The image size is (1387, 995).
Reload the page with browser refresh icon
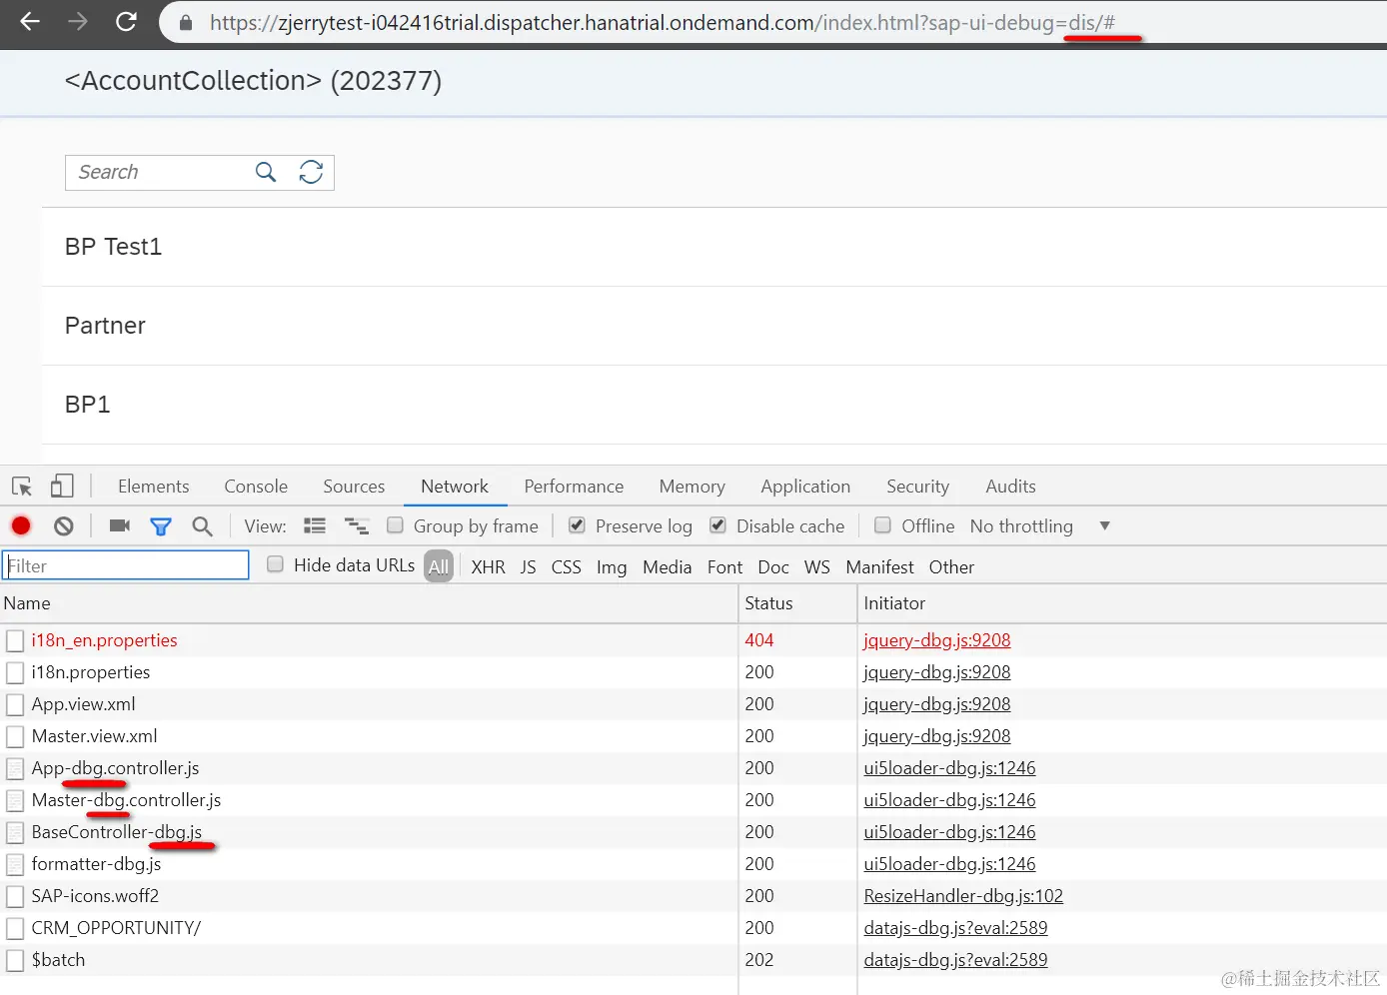point(126,21)
